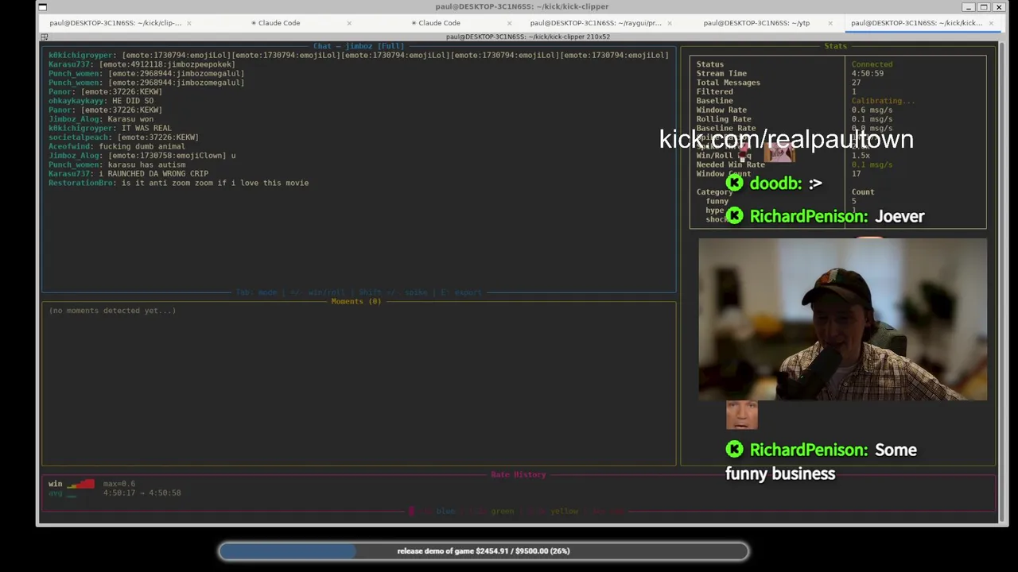This screenshot has width=1018, height=572.
Task: Switch to the Claude Code tab beside the kick/clip tab
Action: 275,23
